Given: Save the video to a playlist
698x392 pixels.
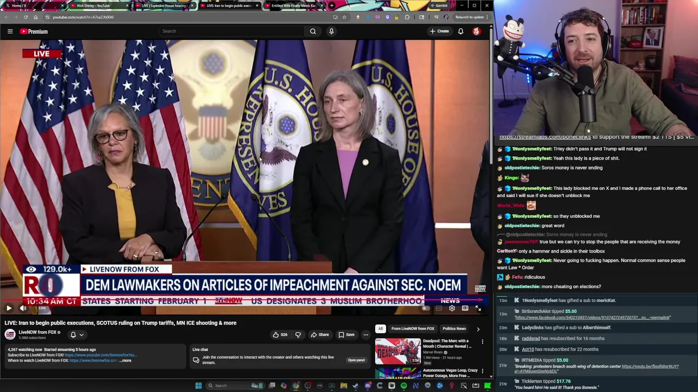Looking at the screenshot, I should [x=346, y=335].
